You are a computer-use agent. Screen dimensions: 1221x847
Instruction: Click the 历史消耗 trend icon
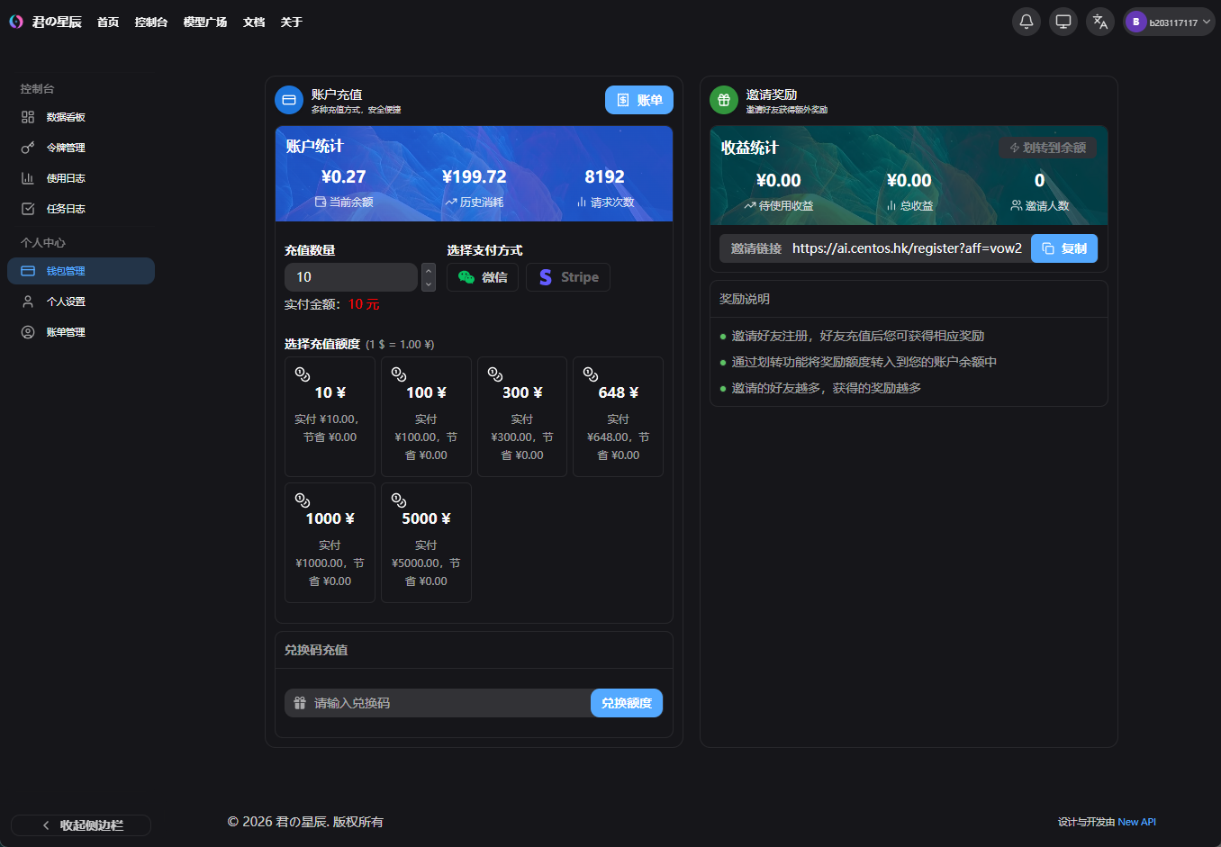(451, 203)
